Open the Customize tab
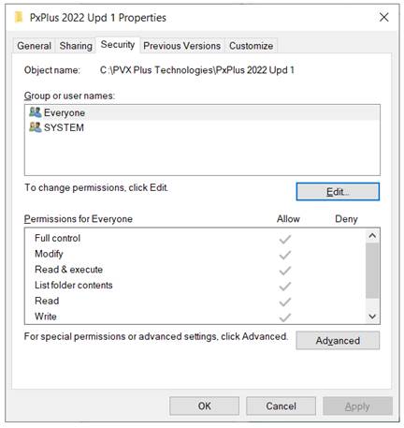This screenshot has height=428, width=404. pyautogui.click(x=252, y=46)
